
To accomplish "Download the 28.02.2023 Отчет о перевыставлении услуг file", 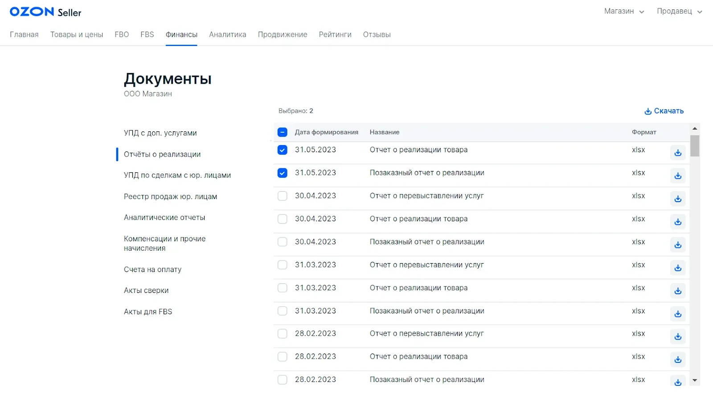I will (678, 337).
